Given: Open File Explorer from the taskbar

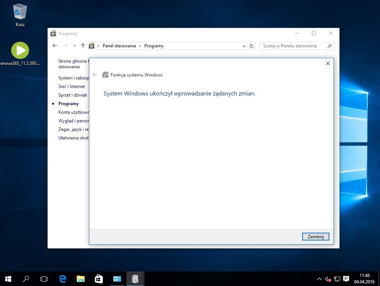Looking at the screenshot, I should point(80,279).
